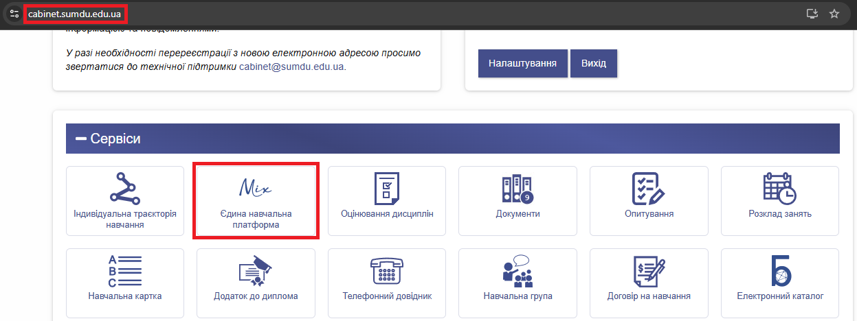Select the Єдина навчальна платформа label
The height and width of the screenshot is (321, 857).
point(256,219)
